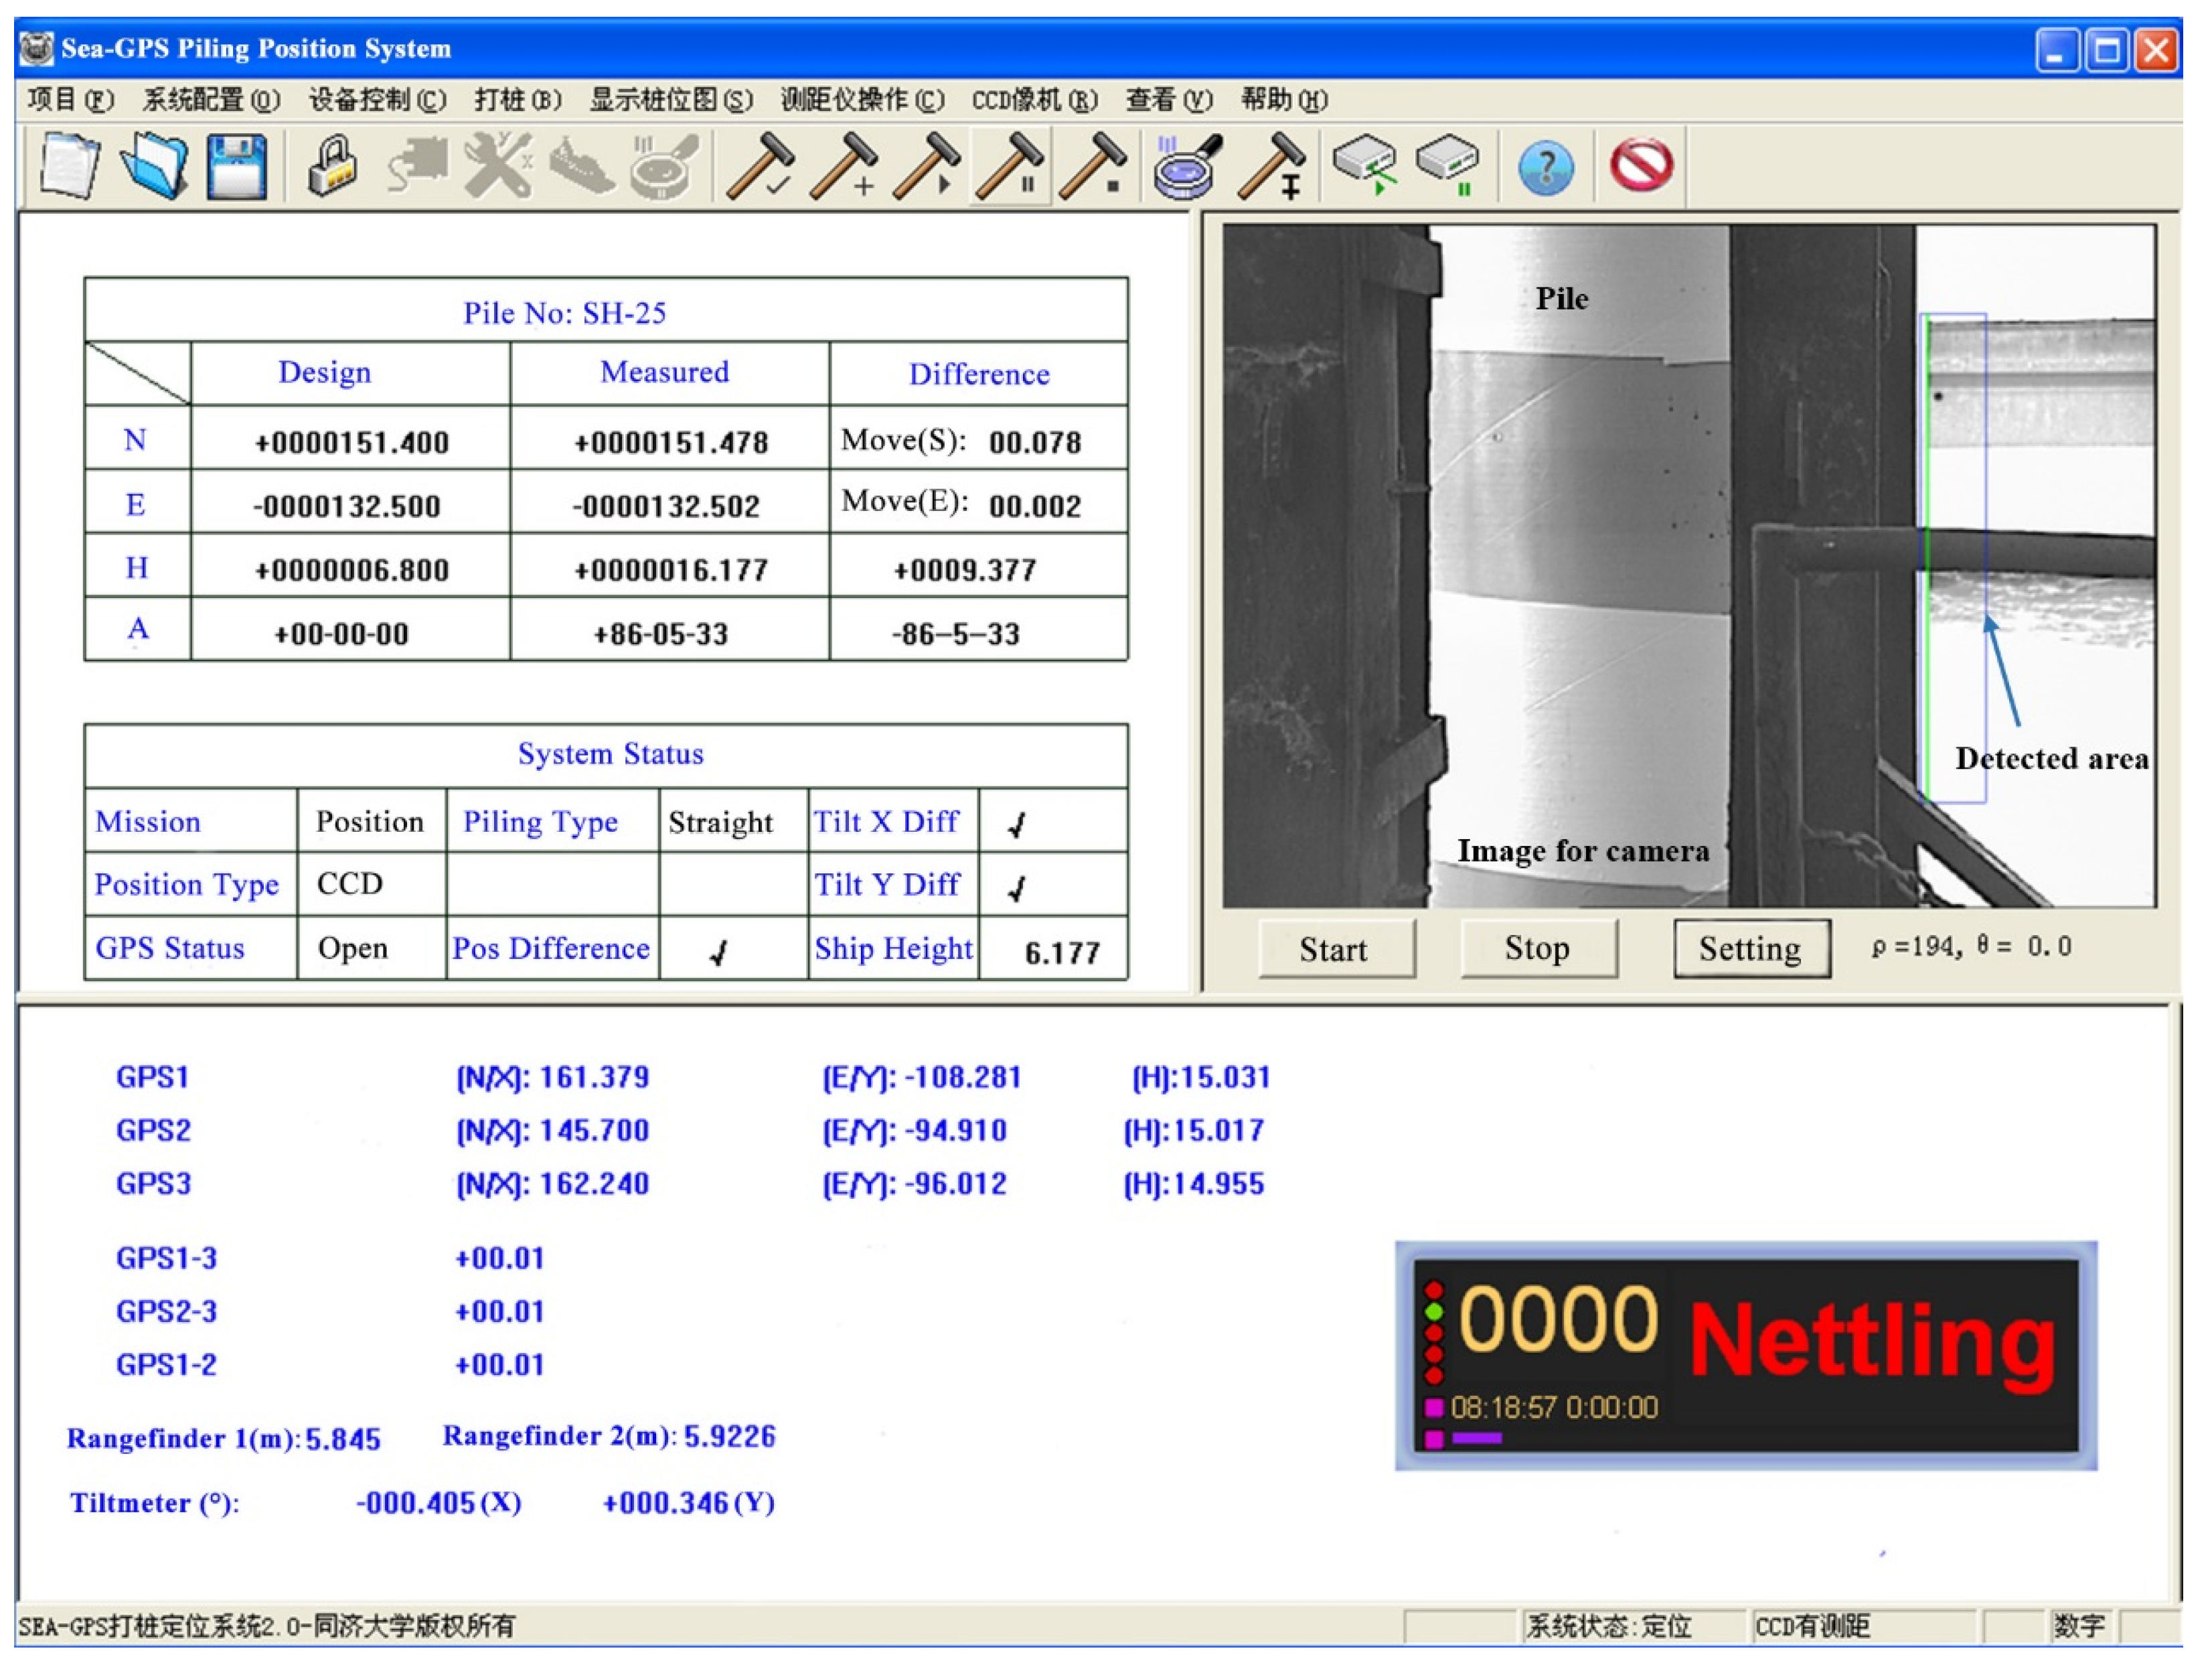This screenshot has height=1667, width=2212.
Task: Click the Stop button under camera image
Action: [1539, 948]
